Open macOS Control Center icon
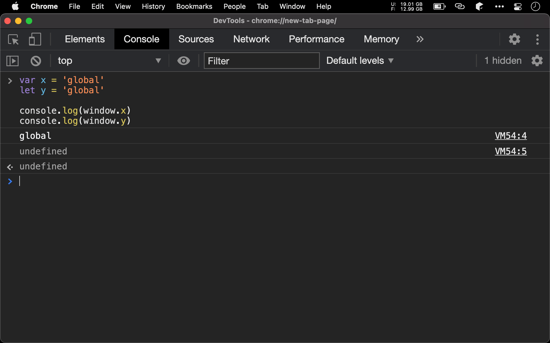 (x=518, y=6)
